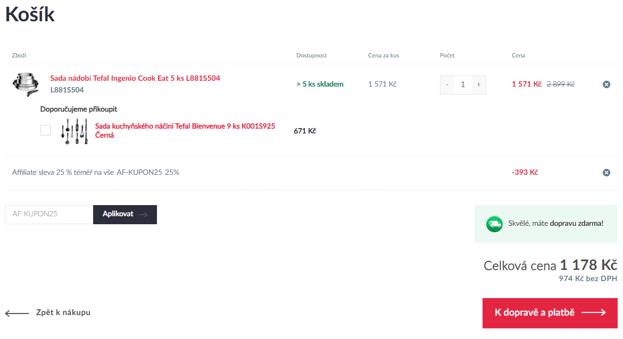Click the -393 Kč discount amount

click(525, 172)
